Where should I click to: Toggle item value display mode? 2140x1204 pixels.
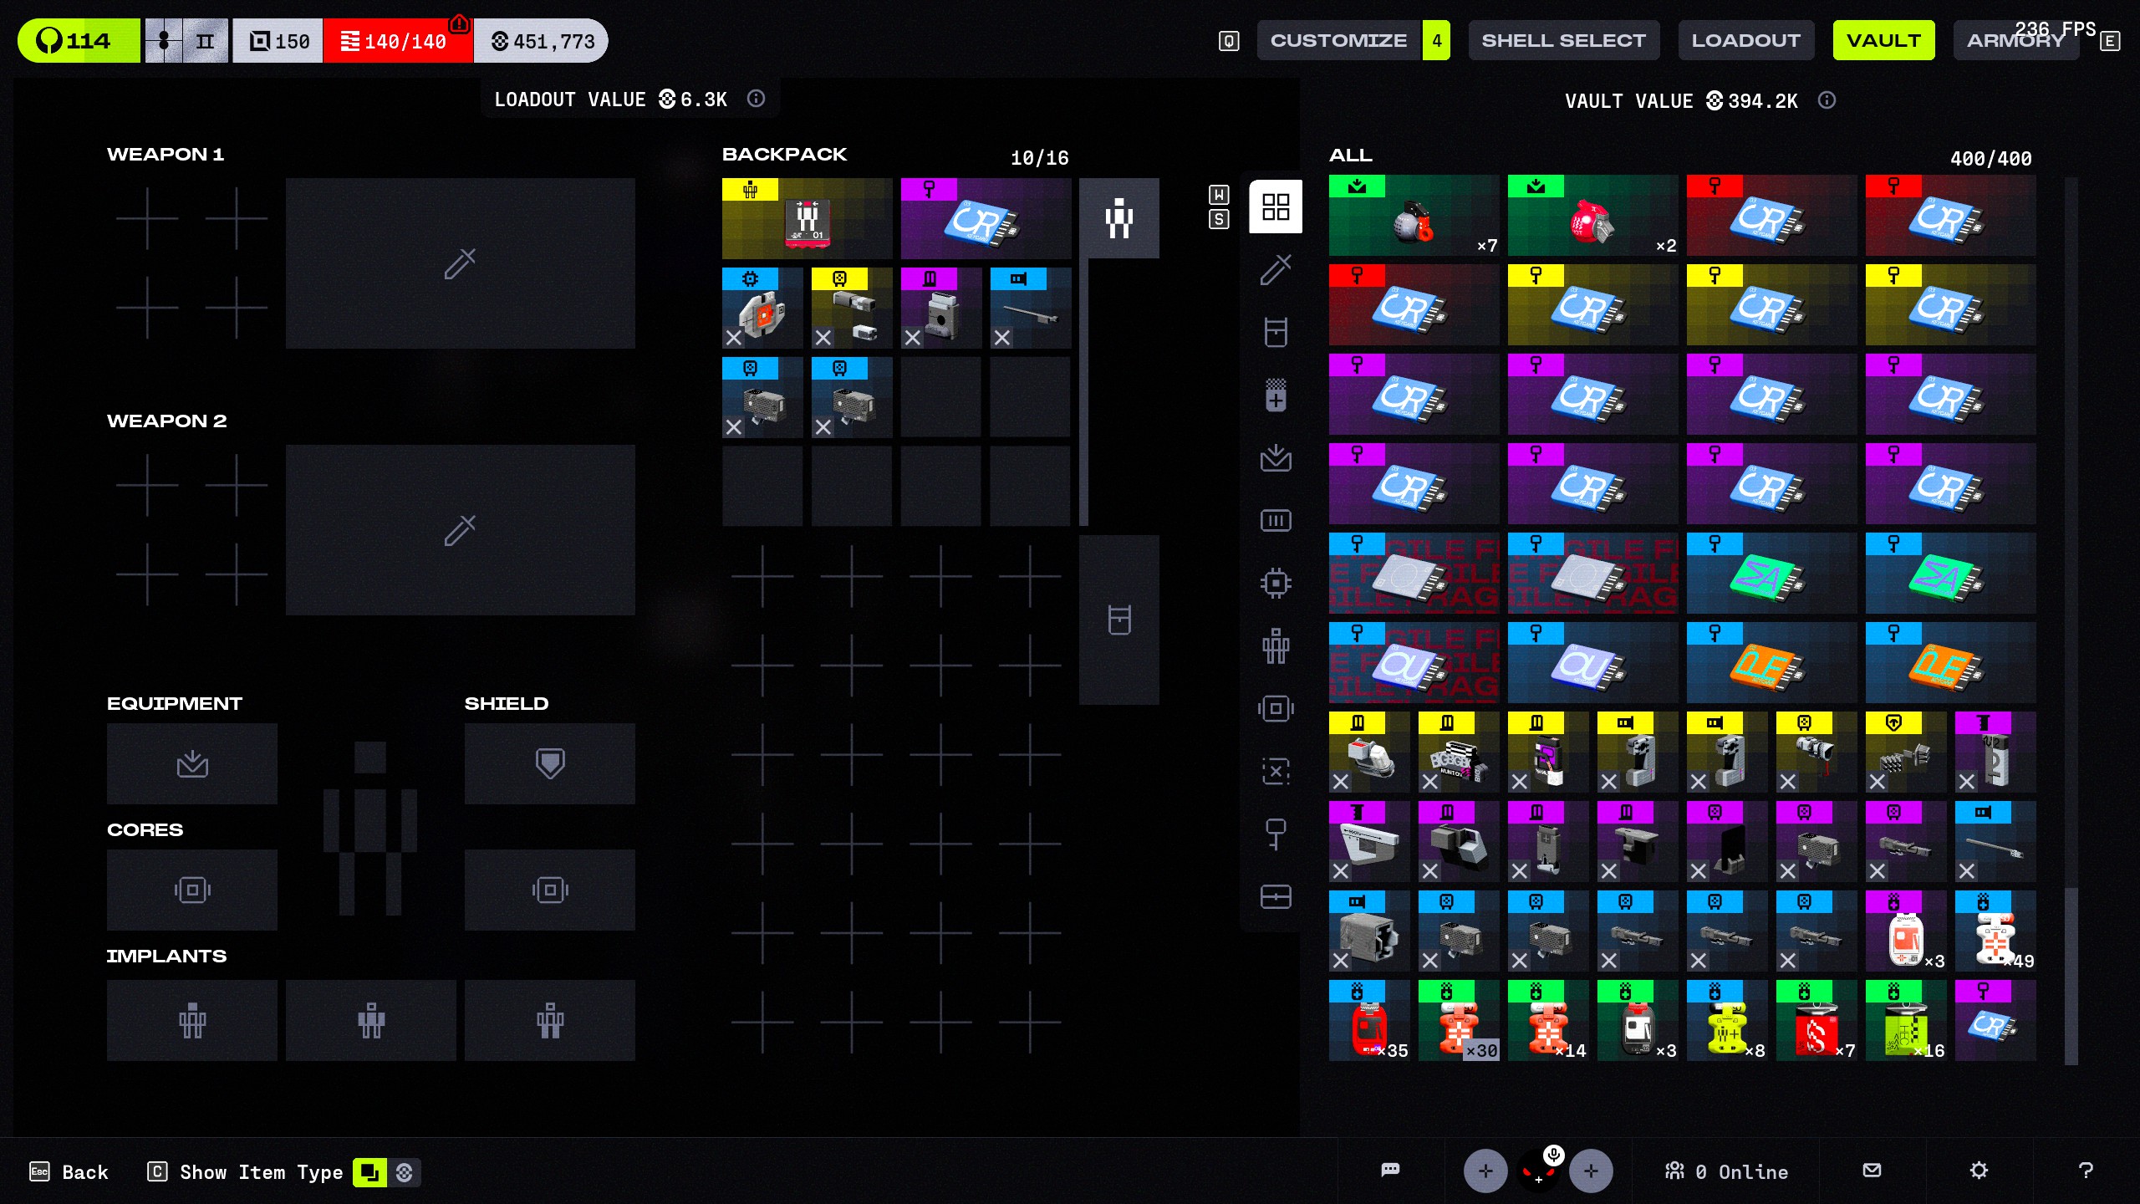[405, 1172]
